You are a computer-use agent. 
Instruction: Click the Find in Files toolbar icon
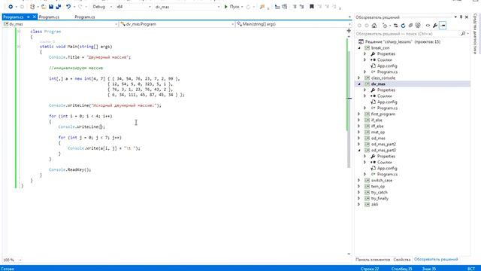coord(262,7)
